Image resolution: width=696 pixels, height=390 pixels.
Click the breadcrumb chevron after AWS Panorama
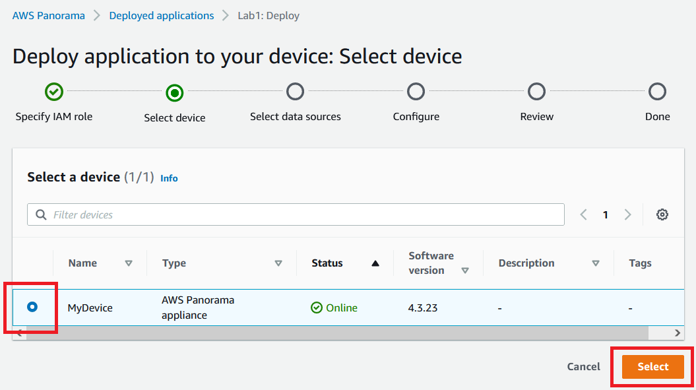pyautogui.click(x=97, y=16)
